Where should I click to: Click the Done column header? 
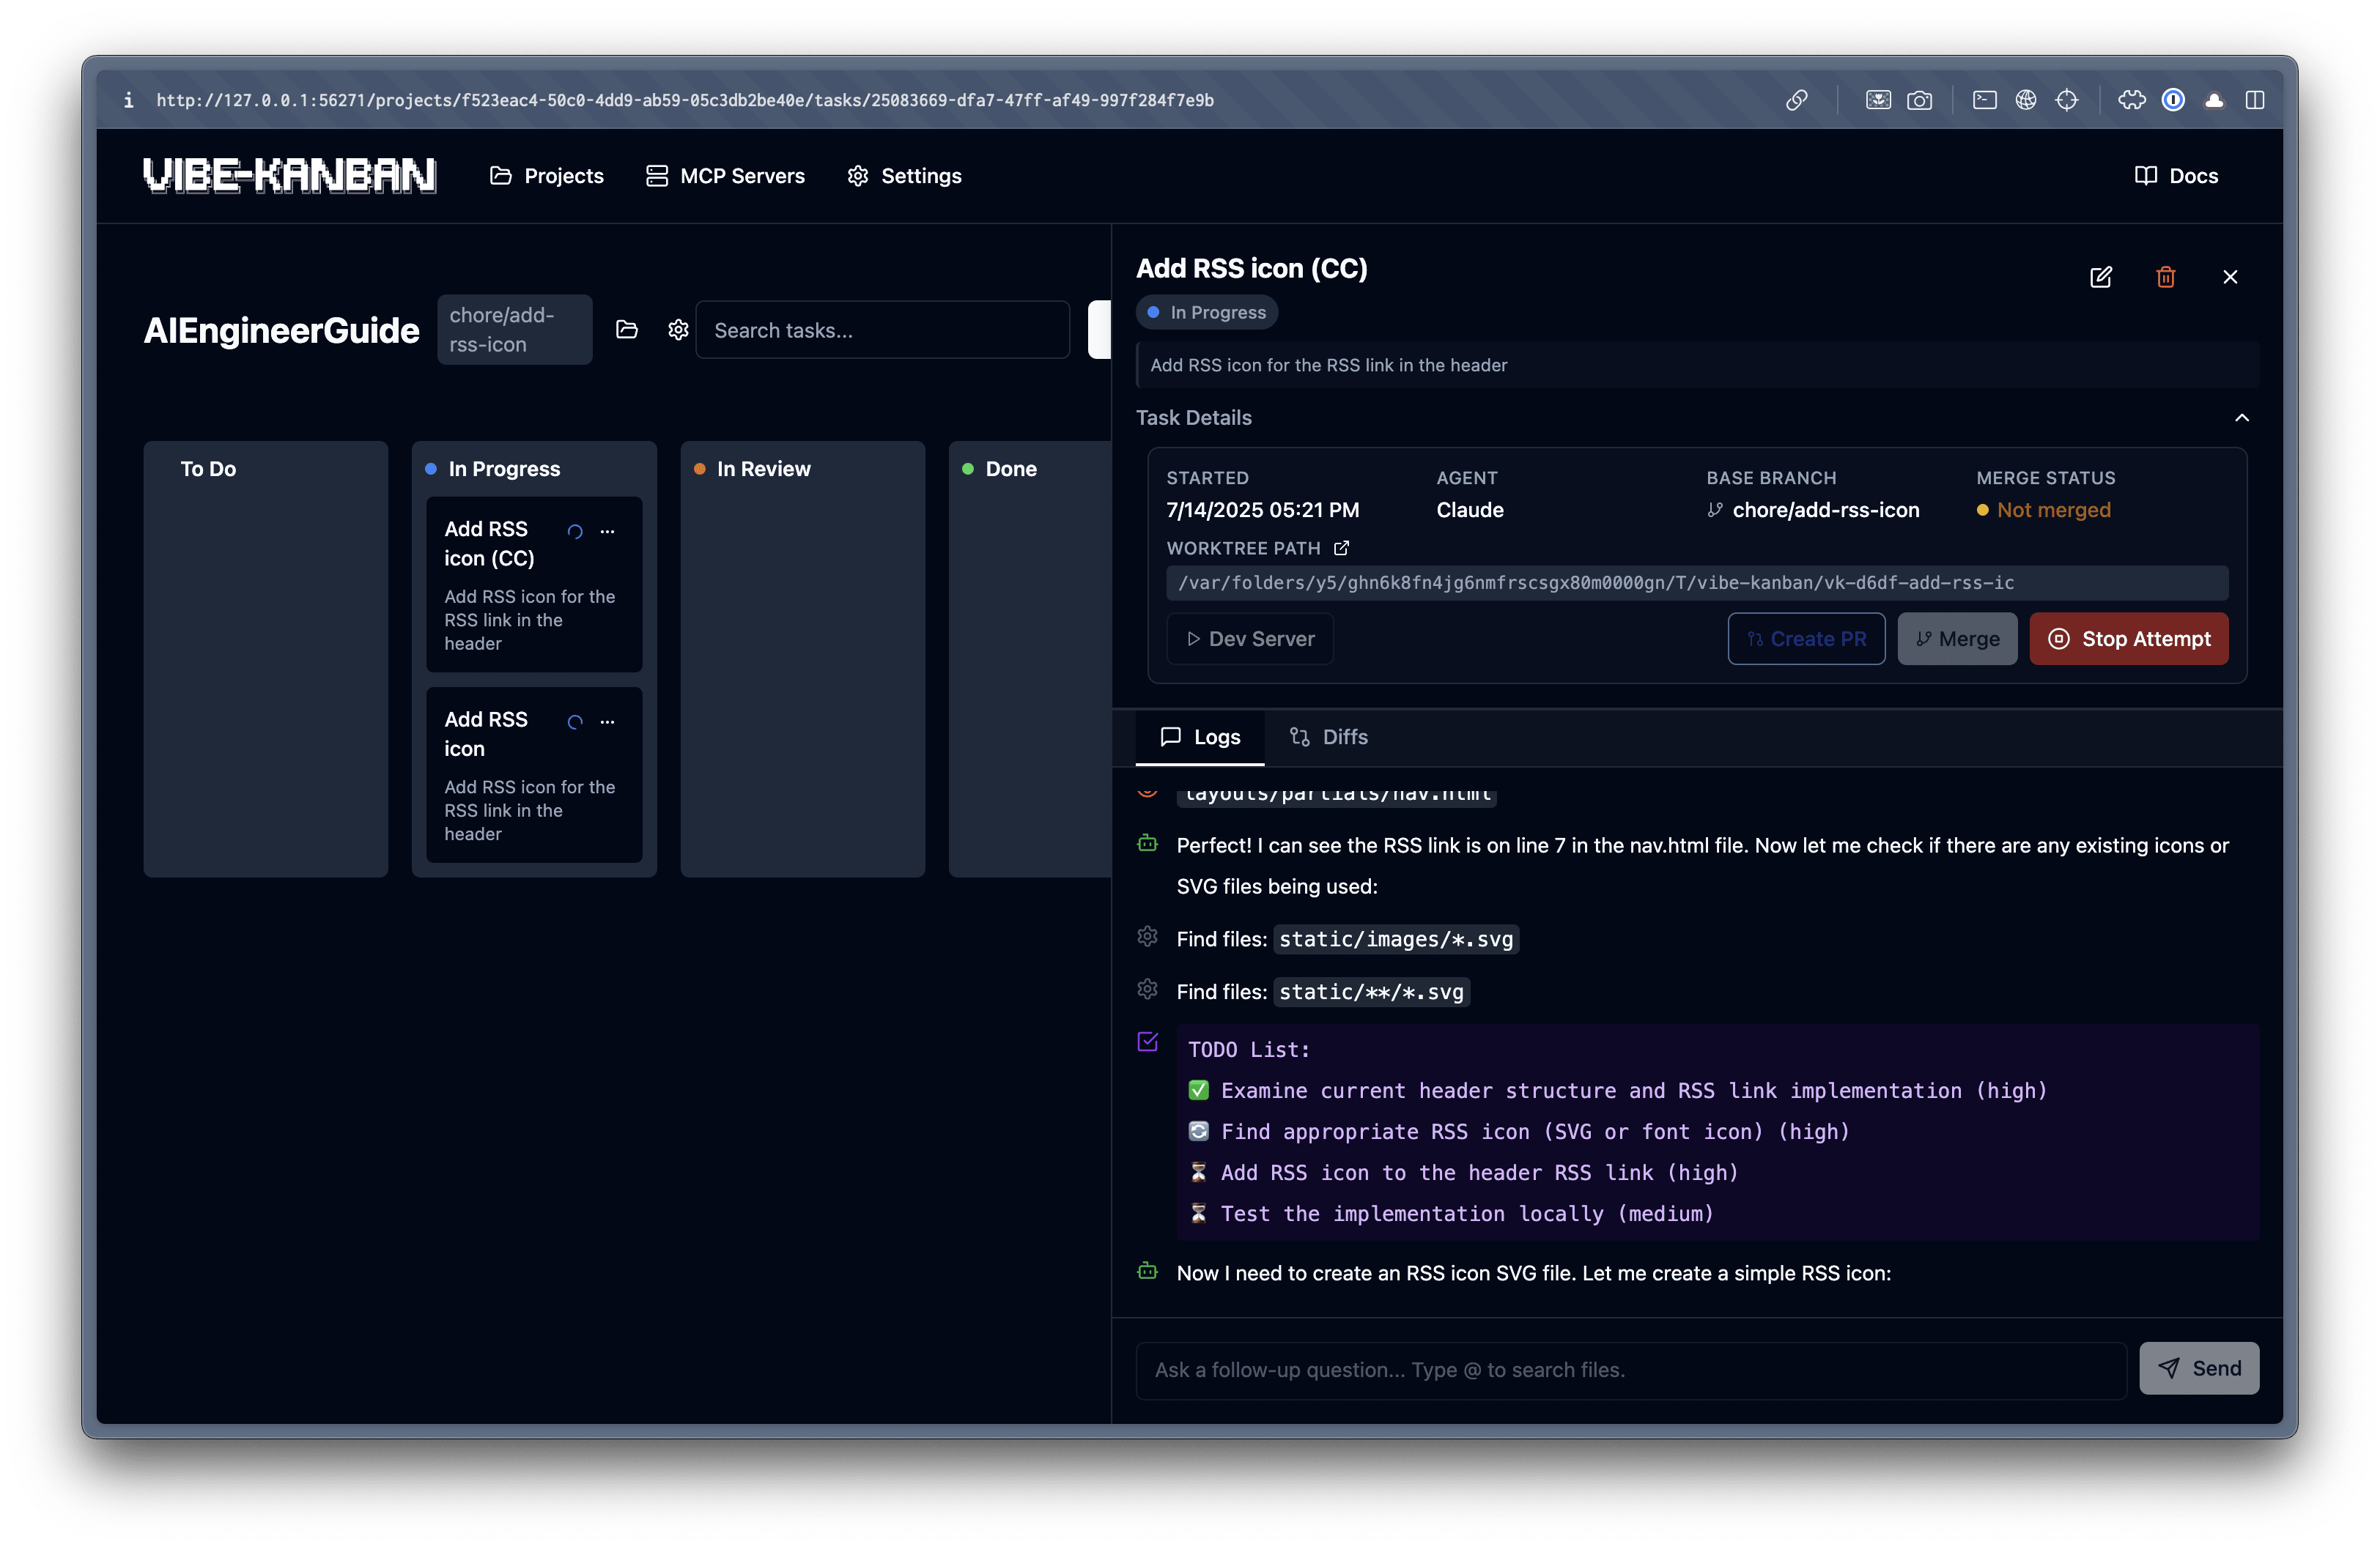coord(1011,469)
